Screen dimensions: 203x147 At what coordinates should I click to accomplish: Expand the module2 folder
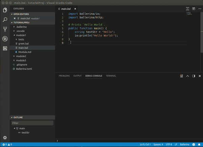coord(14,56)
